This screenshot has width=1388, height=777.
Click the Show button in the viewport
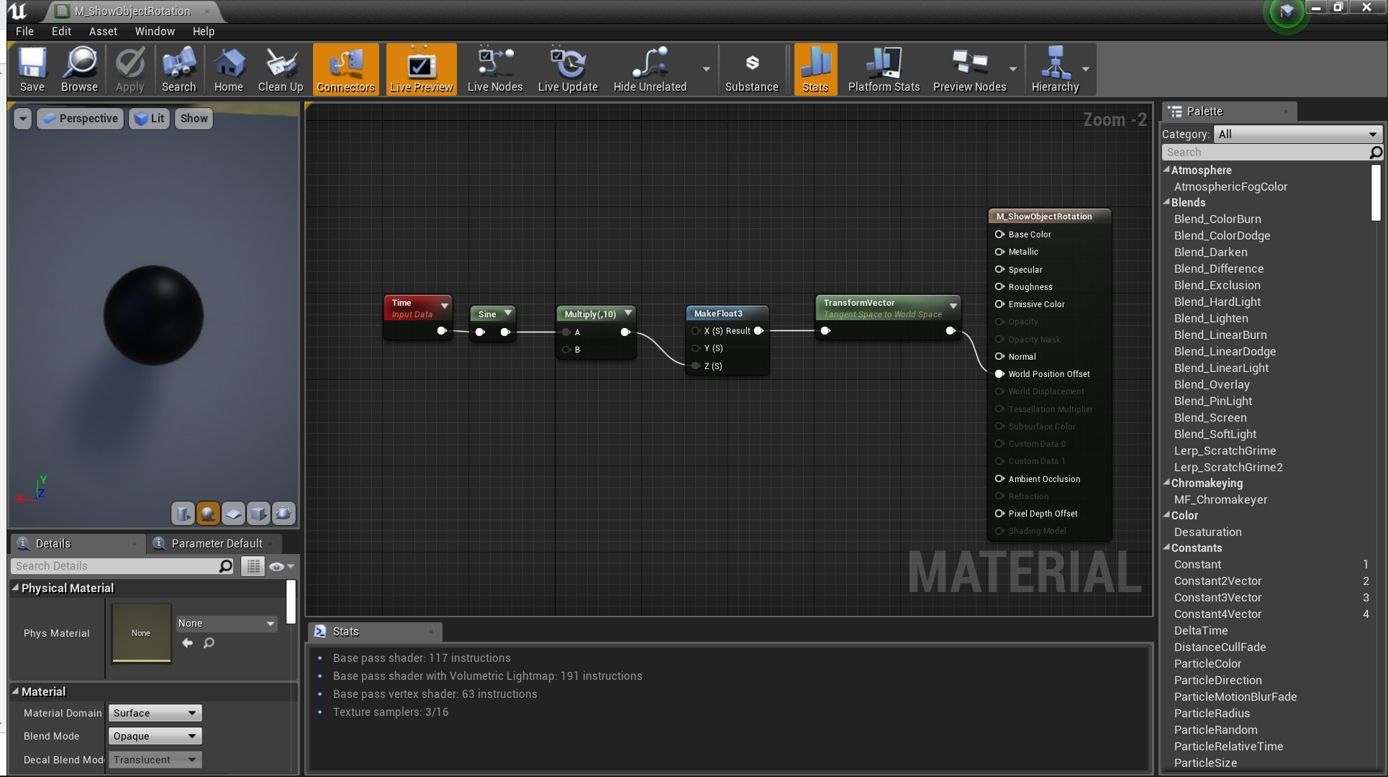click(x=193, y=118)
